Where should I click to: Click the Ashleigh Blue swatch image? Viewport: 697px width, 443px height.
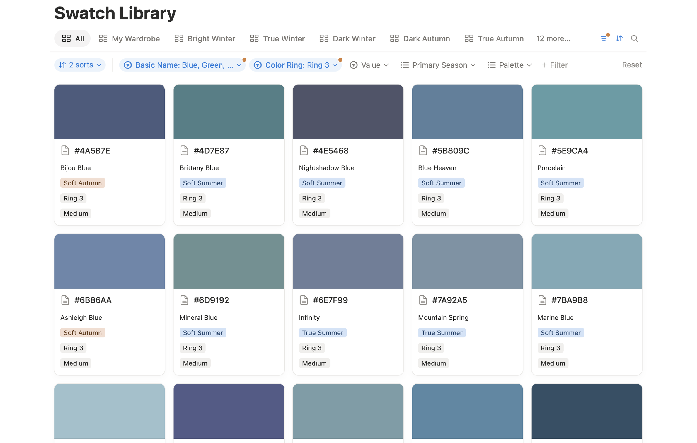click(110, 261)
